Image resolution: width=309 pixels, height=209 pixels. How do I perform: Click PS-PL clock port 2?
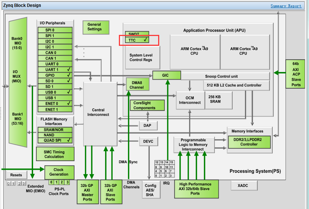tap(62, 182)
